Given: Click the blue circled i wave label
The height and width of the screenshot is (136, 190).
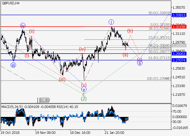Looking at the screenshot, I should click(x=111, y=22).
